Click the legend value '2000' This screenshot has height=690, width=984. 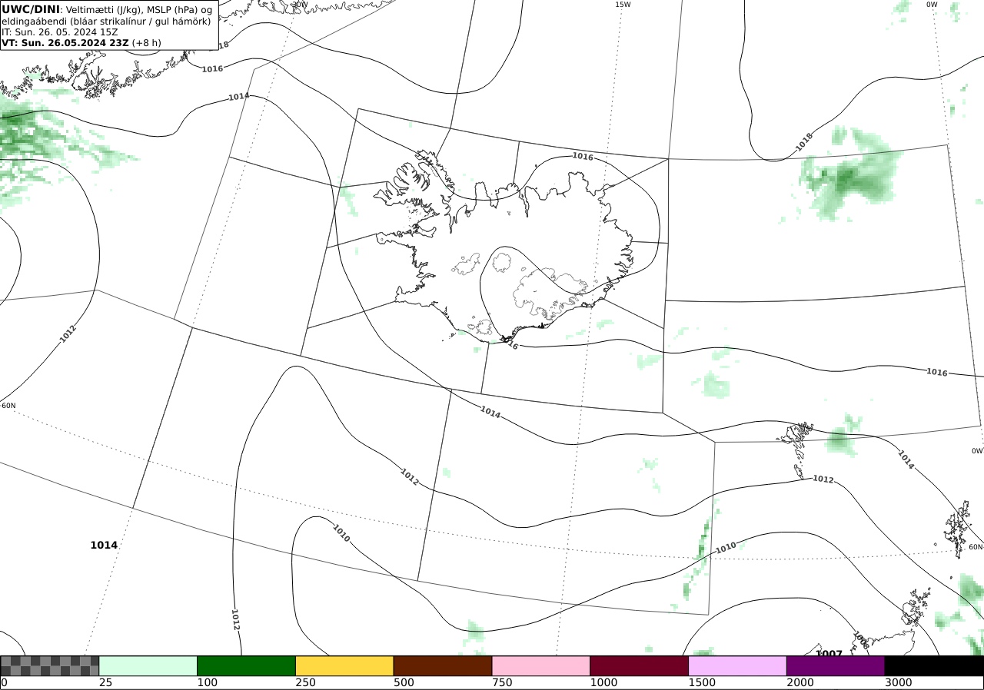tap(800, 682)
